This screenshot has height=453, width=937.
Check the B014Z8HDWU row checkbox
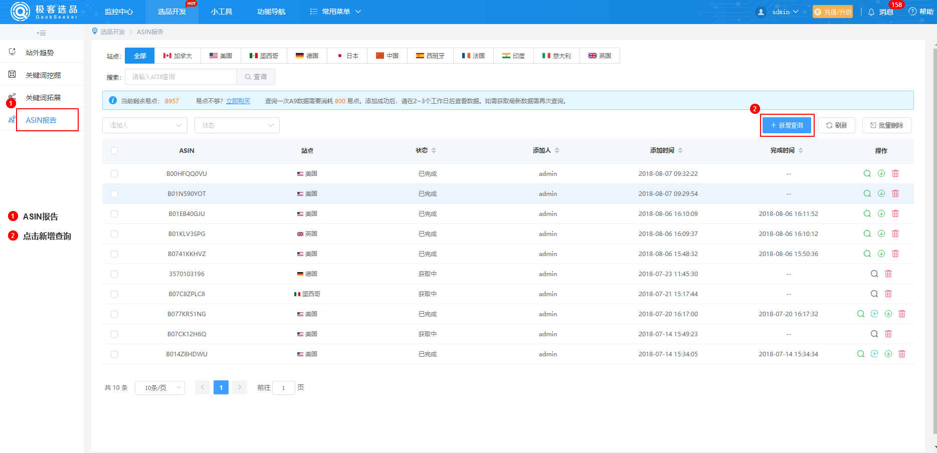click(114, 354)
